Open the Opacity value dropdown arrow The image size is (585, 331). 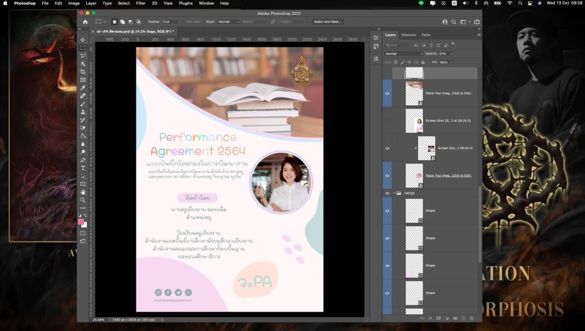pyautogui.click(x=451, y=54)
